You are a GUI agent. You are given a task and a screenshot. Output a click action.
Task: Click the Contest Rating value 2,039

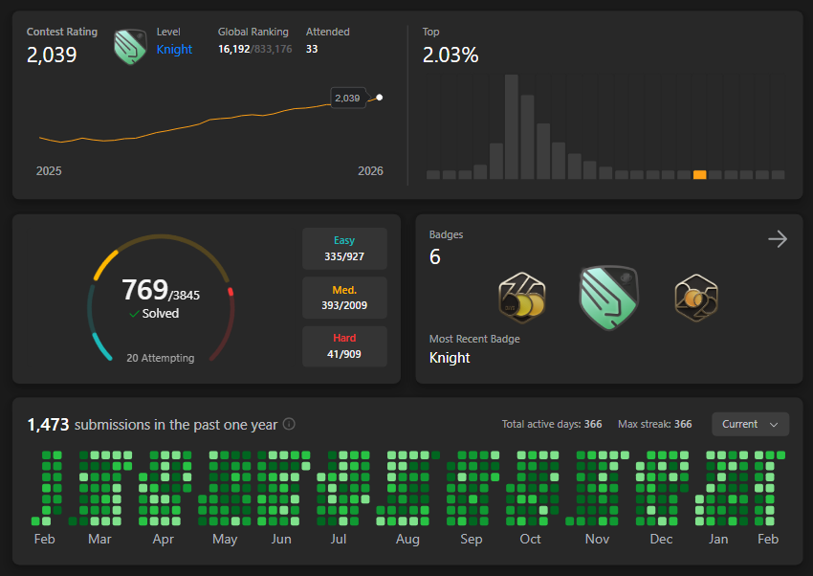52,55
